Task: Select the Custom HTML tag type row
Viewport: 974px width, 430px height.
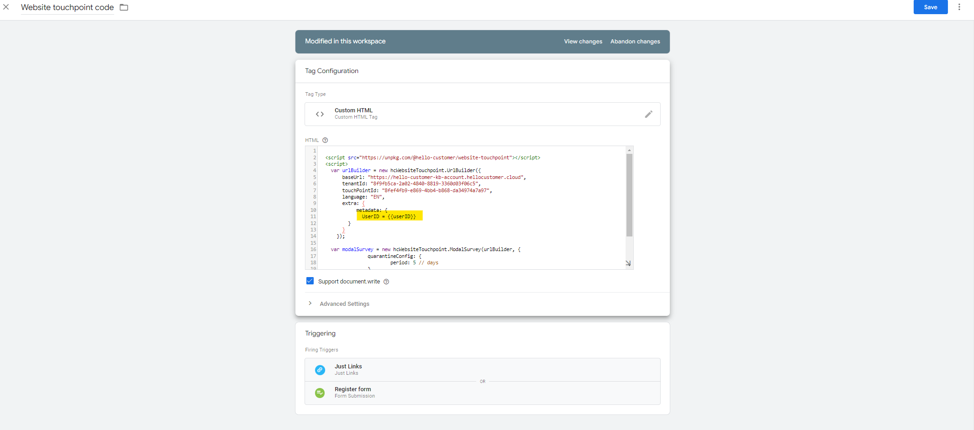Action: (483, 114)
